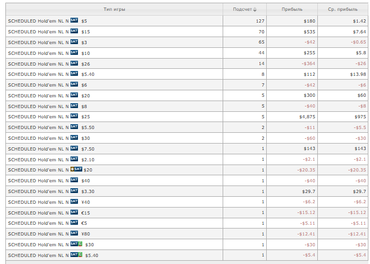The image size is (370, 264).
Task: Click SAT icon in the ¥40 row
Action: (x=74, y=202)
